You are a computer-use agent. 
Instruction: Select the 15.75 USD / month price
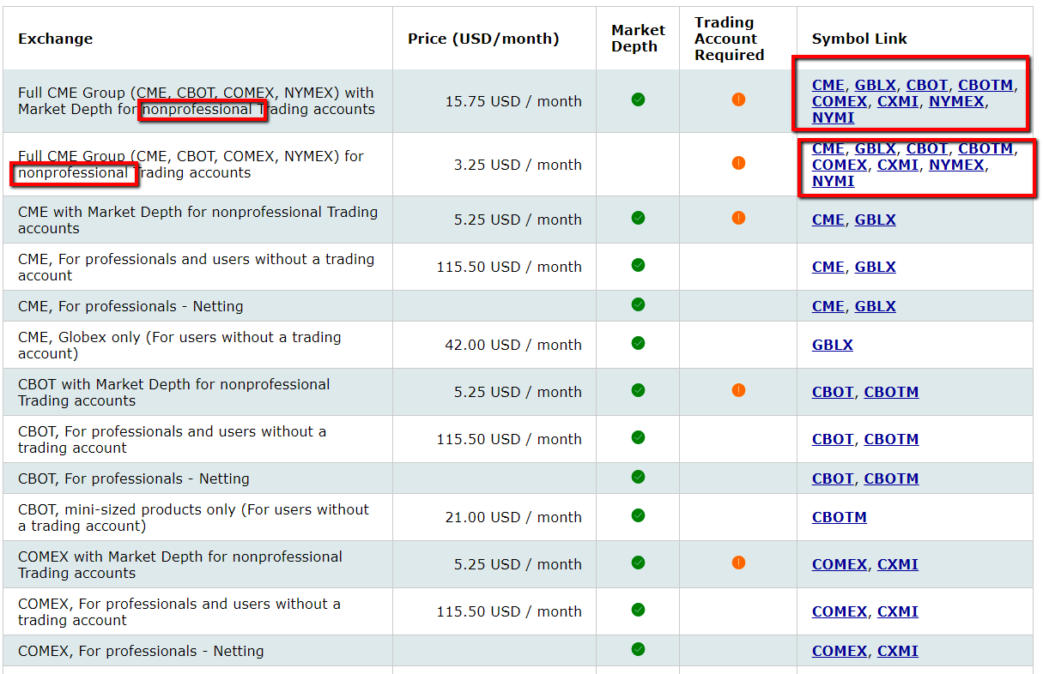(x=513, y=101)
